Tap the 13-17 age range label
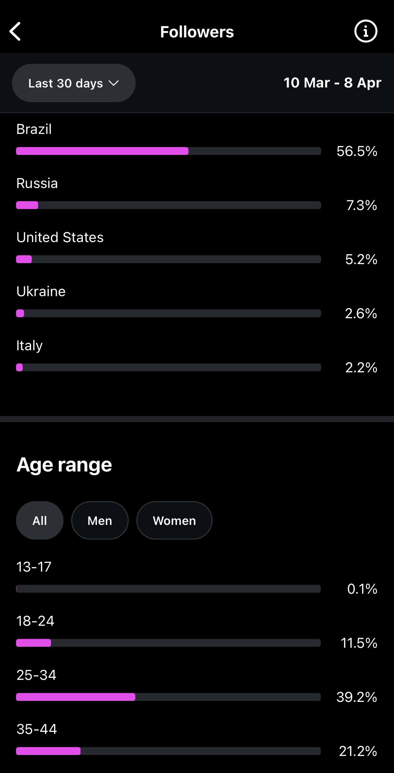The image size is (394, 773). pos(34,567)
